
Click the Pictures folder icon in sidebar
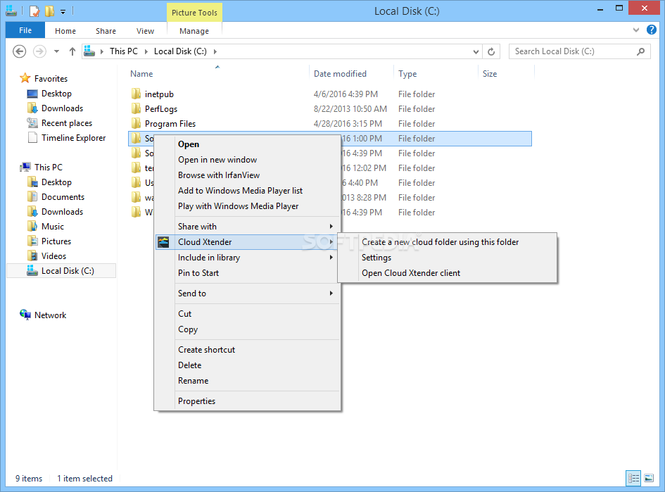click(32, 241)
